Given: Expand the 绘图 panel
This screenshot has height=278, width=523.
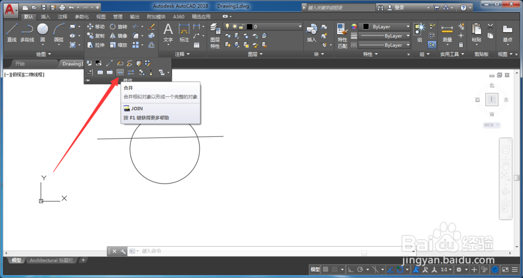Looking at the screenshot, I should [x=44, y=54].
